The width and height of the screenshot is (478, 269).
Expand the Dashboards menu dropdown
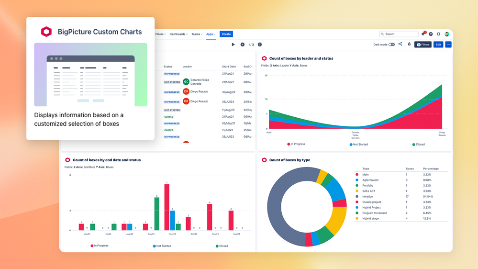point(178,34)
